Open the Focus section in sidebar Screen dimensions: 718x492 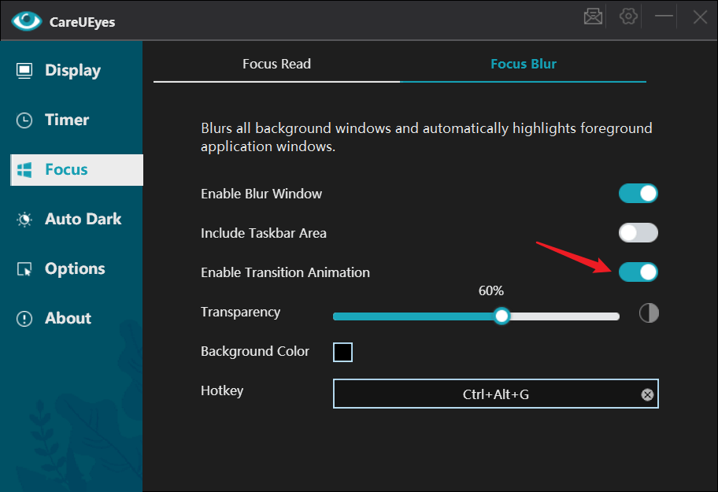[x=76, y=170]
